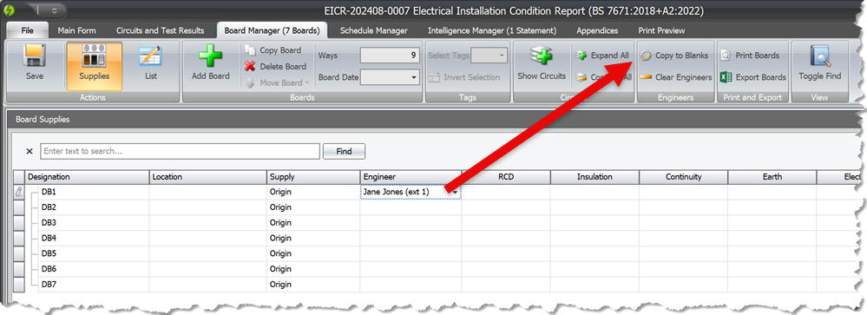The image size is (867, 315).
Task: Click the Find button
Action: (344, 151)
